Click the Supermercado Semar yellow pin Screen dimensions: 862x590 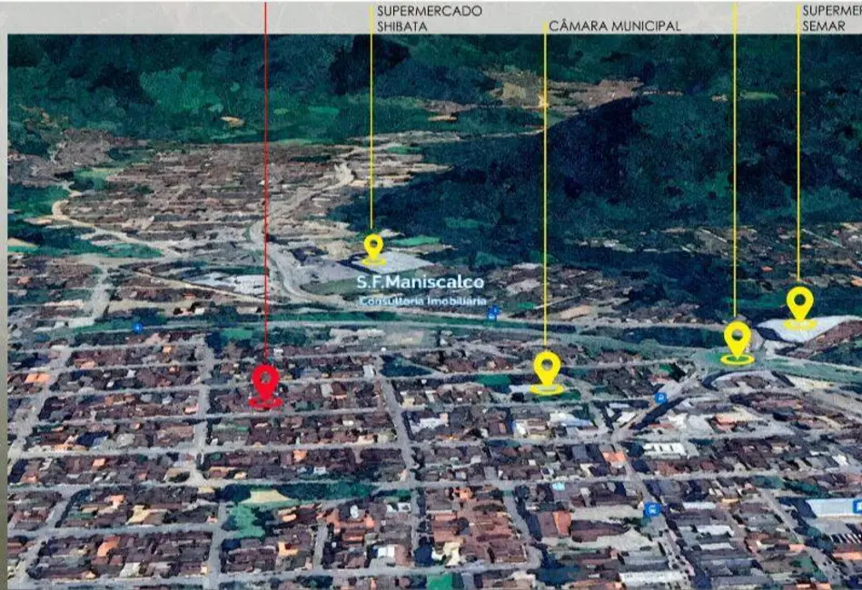799,304
